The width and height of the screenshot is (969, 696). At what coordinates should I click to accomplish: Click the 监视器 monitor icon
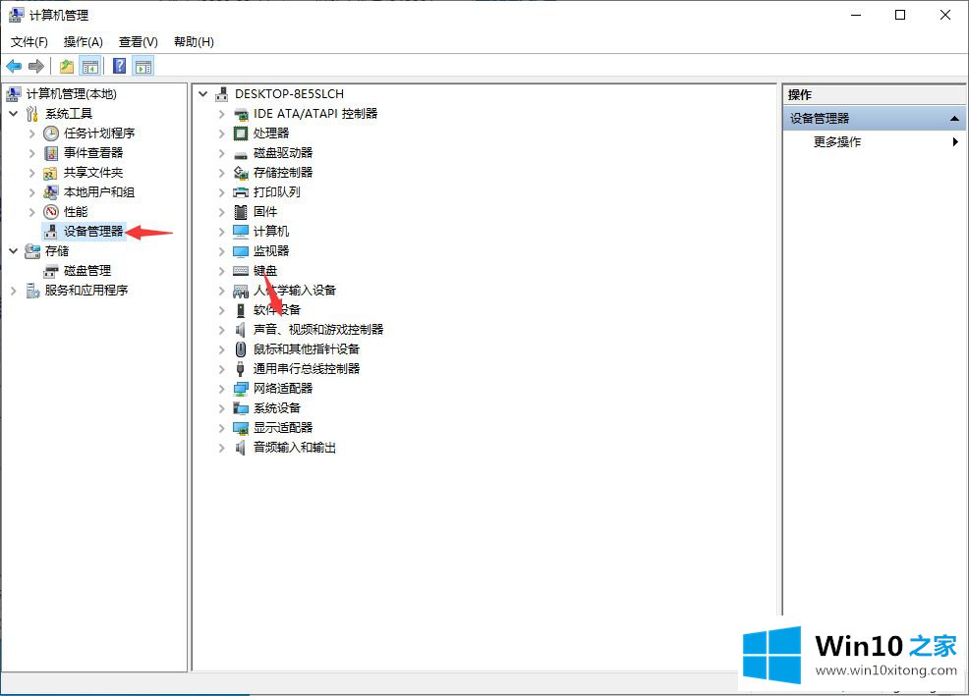(241, 251)
